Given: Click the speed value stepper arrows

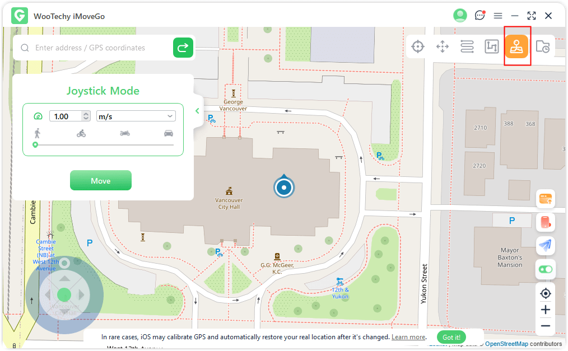Looking at the screenshot, I should point(86,116).
